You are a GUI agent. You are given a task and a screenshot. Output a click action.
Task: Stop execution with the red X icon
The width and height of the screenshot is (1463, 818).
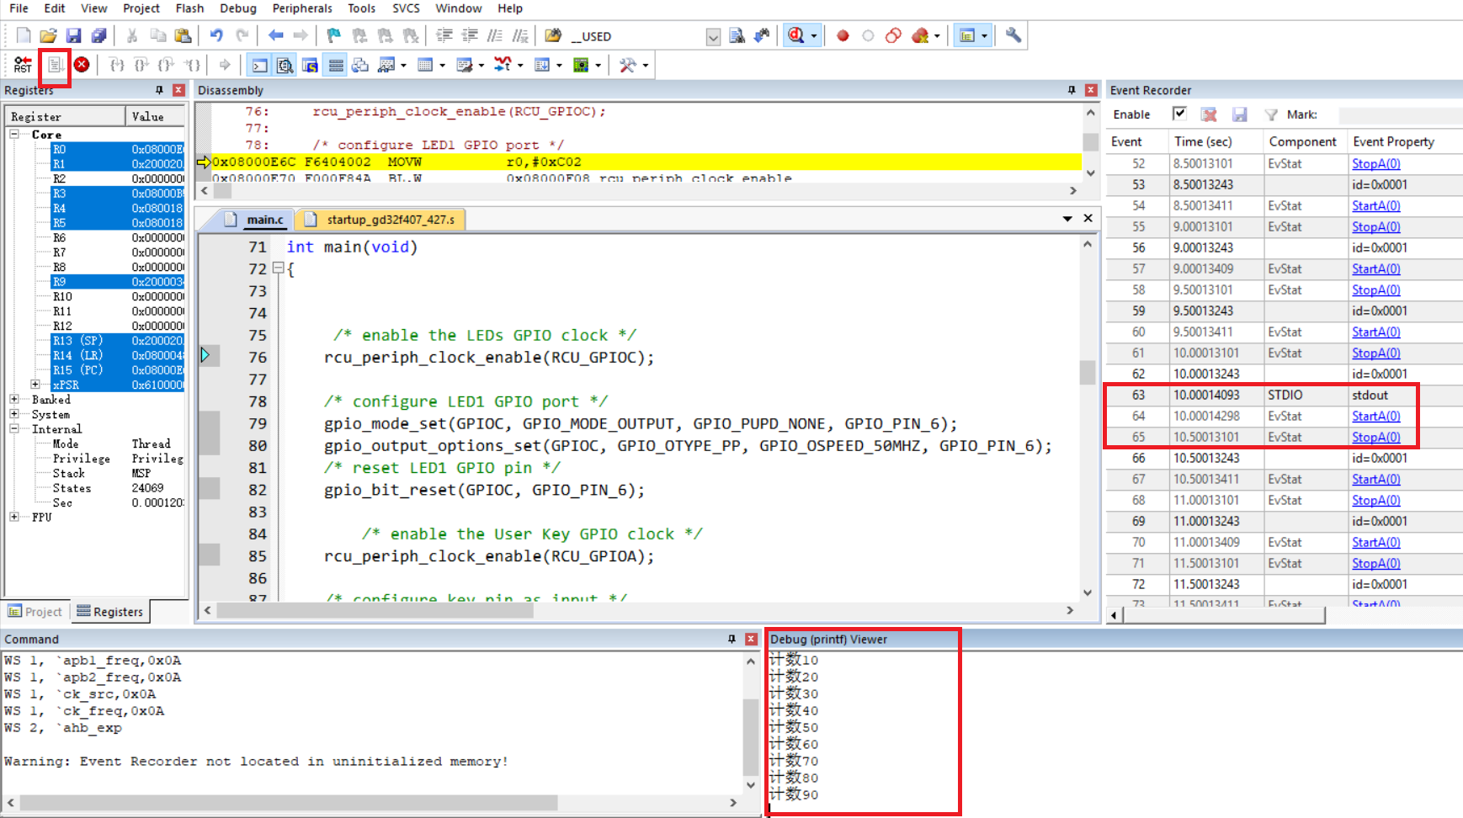point(82,65)
